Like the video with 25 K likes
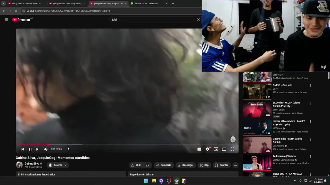The height and width of the screenshot is (185, 330). (x=136, y=165)
